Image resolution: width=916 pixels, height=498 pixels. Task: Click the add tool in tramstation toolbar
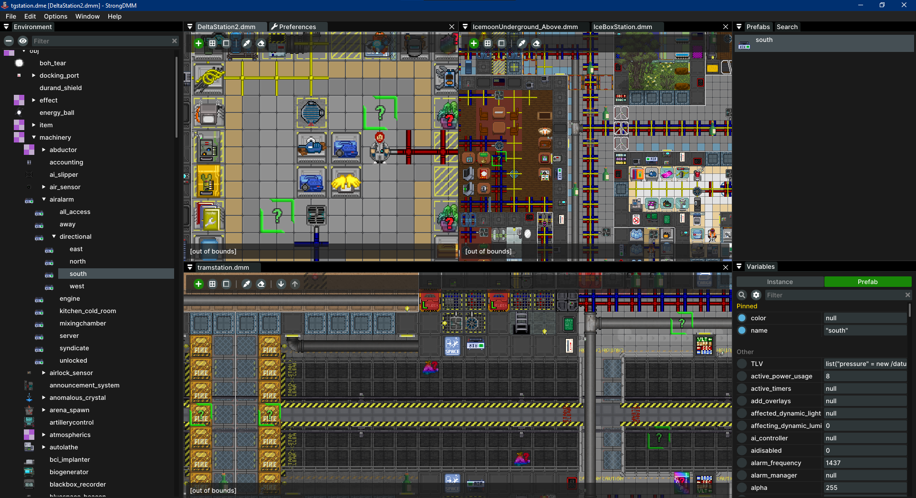point(198,284)
